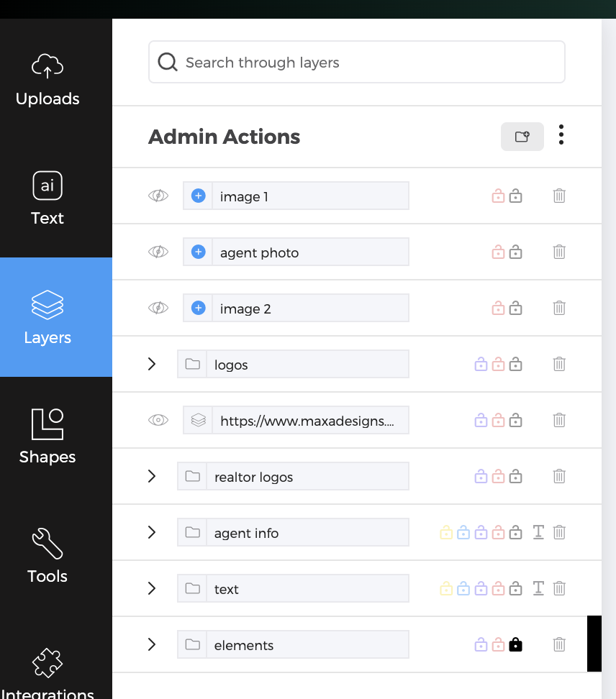Switch to the Shapes sidebar tab

[x=47, y=436]
